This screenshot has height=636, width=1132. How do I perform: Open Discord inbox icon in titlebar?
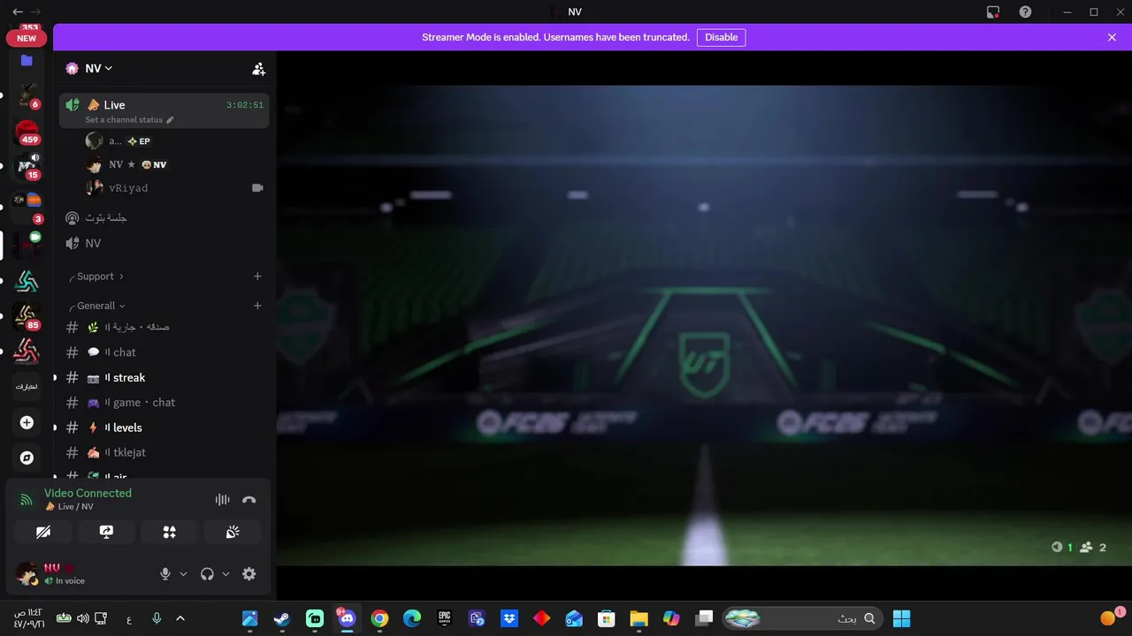pos(993,12)
